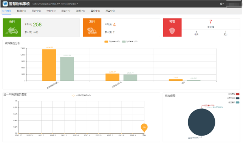This screenshot has width=243, height=145.
Task: Toggle the line chart legend circle marker
Action: [73, 96]
